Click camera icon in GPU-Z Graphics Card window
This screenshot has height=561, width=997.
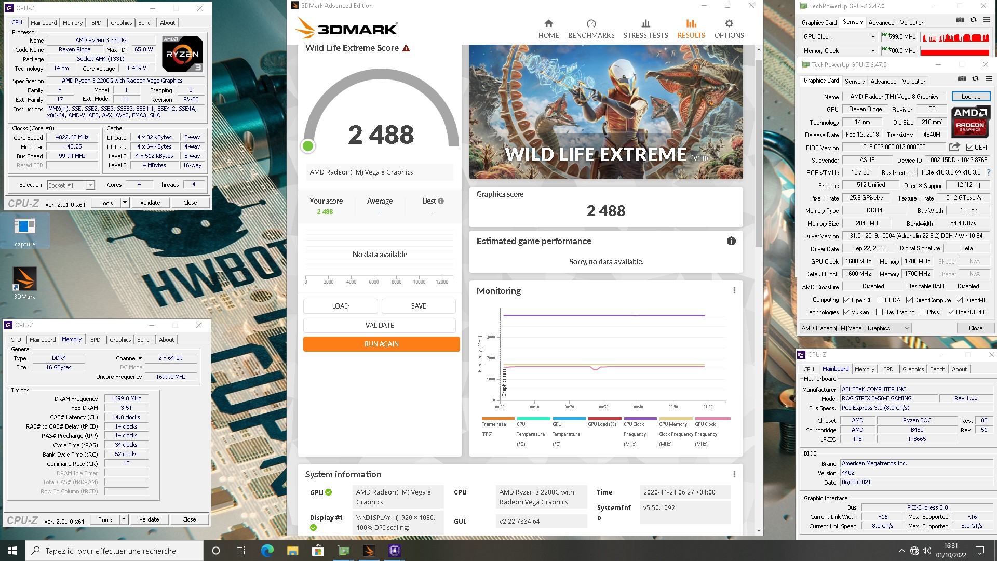[x=962, y=79]
